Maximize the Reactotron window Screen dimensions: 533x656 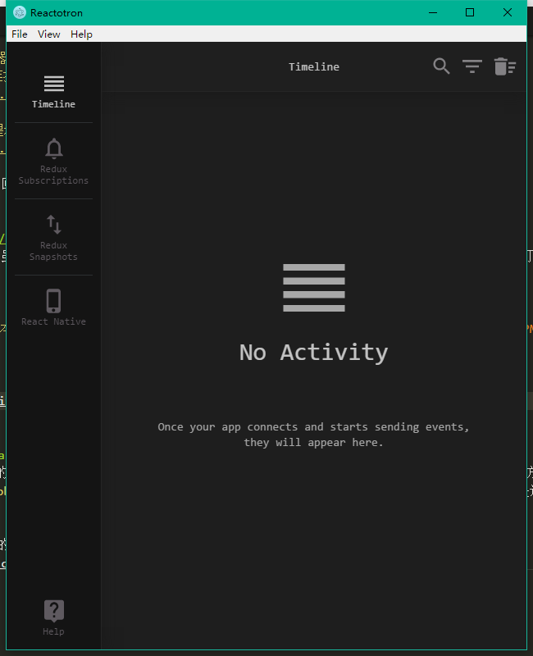coord(470,12)
